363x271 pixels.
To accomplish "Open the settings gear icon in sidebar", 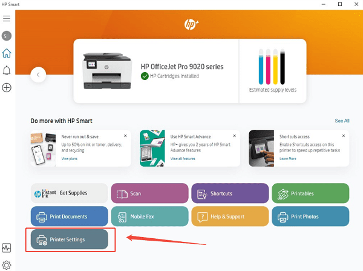I will point(7,265).
